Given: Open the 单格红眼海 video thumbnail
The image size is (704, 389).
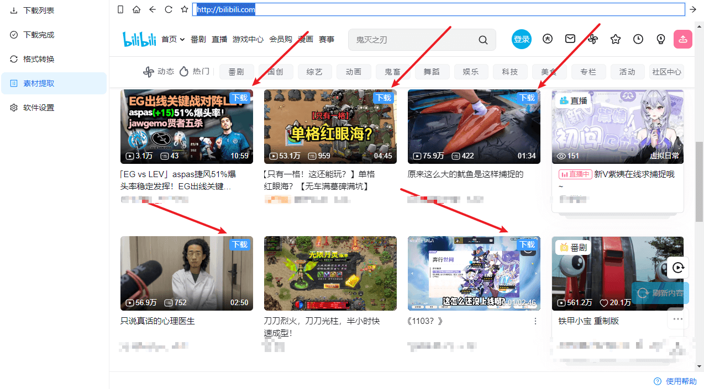Looking at the screenshot, I should (330, 127).
